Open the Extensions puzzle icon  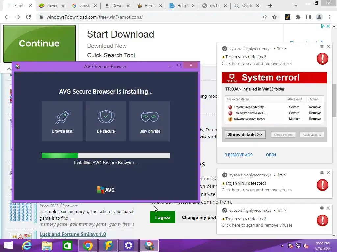click(298, 17)
